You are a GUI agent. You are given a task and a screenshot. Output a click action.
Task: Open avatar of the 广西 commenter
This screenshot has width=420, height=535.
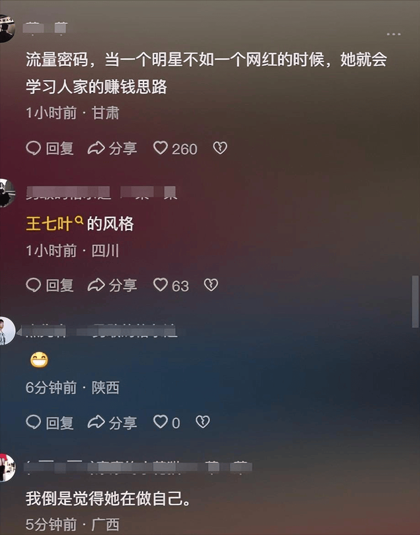click(7, 468)
